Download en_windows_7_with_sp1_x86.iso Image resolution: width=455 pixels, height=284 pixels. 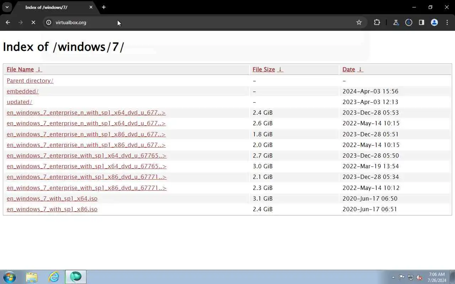(x=52, y=209)
